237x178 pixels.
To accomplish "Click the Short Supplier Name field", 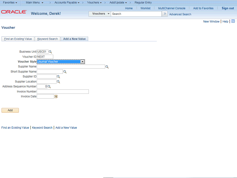I will [x=50, y=72].
